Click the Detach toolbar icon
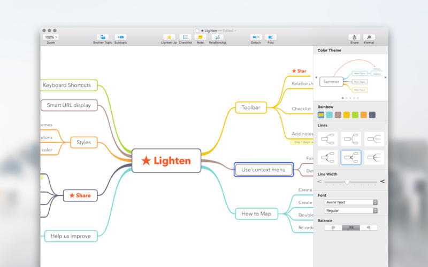 tap(256, 37)
